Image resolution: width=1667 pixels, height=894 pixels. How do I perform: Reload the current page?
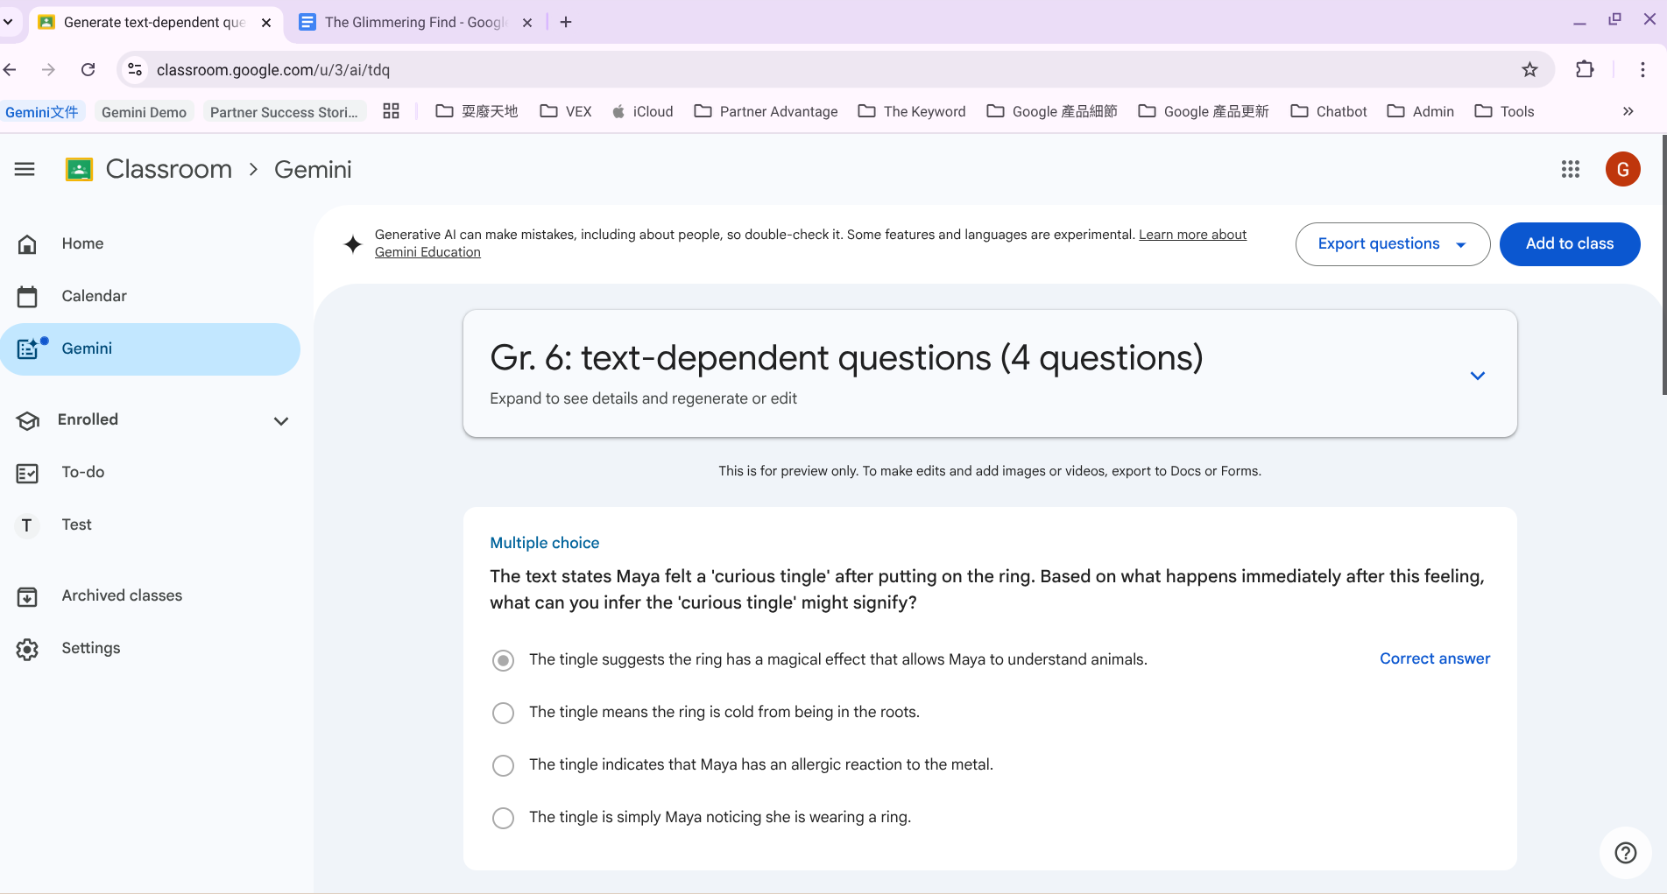point(88,70)
